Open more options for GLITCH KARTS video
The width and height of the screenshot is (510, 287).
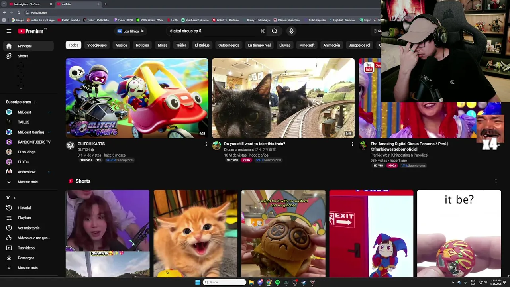point(206,144)
